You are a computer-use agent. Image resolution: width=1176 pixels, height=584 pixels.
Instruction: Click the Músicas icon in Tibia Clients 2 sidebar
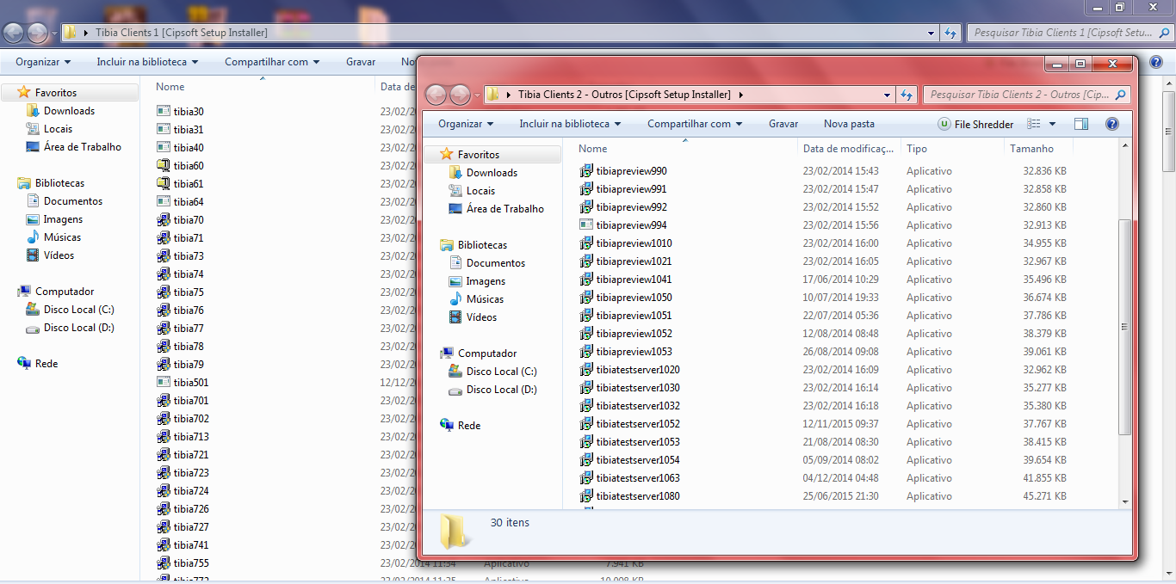(x=455, y=299)
